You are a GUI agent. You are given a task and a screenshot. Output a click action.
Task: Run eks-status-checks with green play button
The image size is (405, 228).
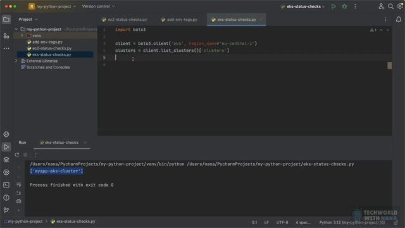pyautogui.click(x=333, y=6)
